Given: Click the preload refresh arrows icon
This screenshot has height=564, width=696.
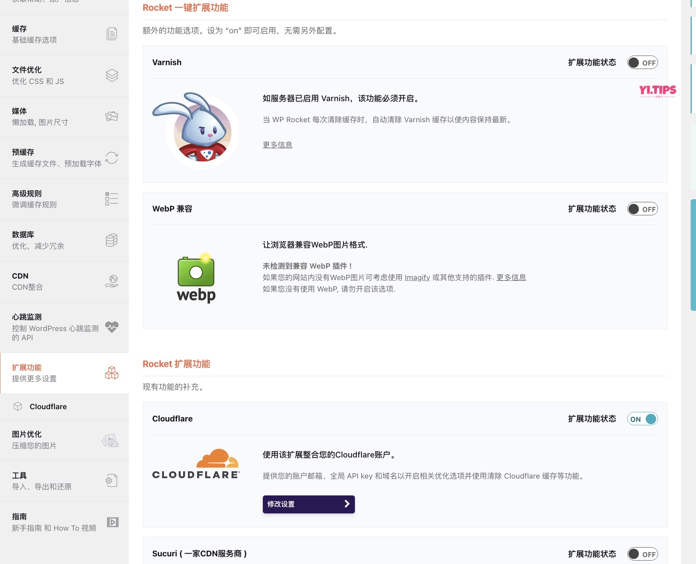Looking at the screenshot, I should (x=112, y=158).
